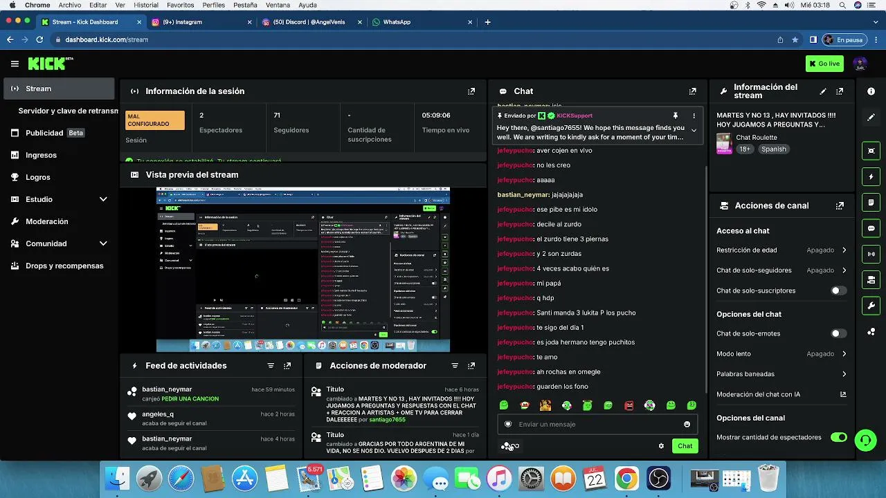
Task: Click the browser address bar
Action: click(415, 40)
